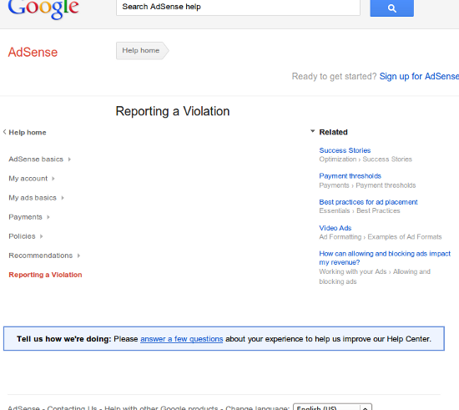Open Sign up for AdSense link
Screen dimensions: 459x410
(419, 77)
